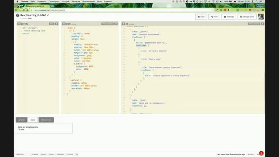Image resolution: width=279 pixels, height=157 pixels.
Task: Focus the Chrome address bar
Action: pos(121,10)
